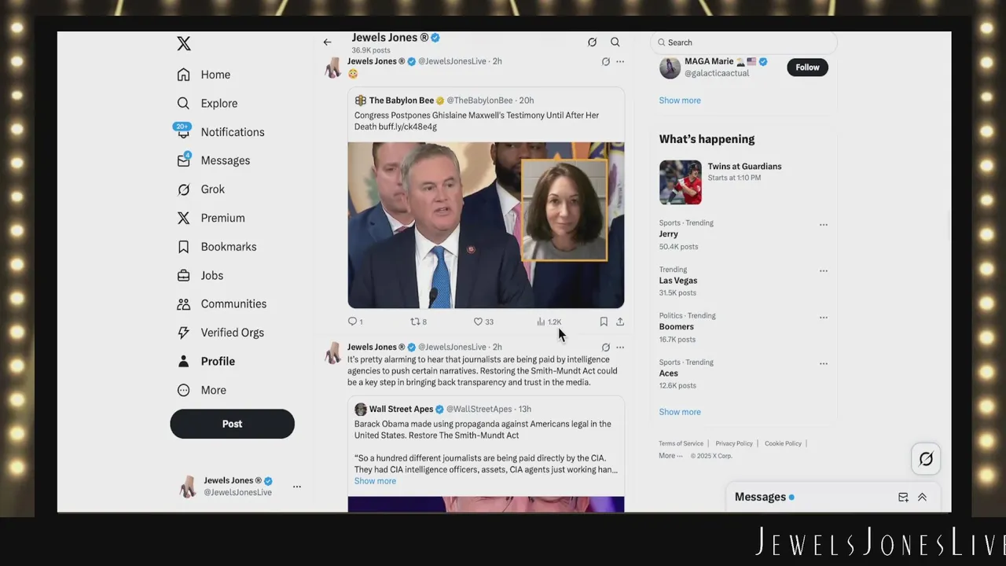
Task: Open the Notifications bell icon
Action: (x=183, y=132)
